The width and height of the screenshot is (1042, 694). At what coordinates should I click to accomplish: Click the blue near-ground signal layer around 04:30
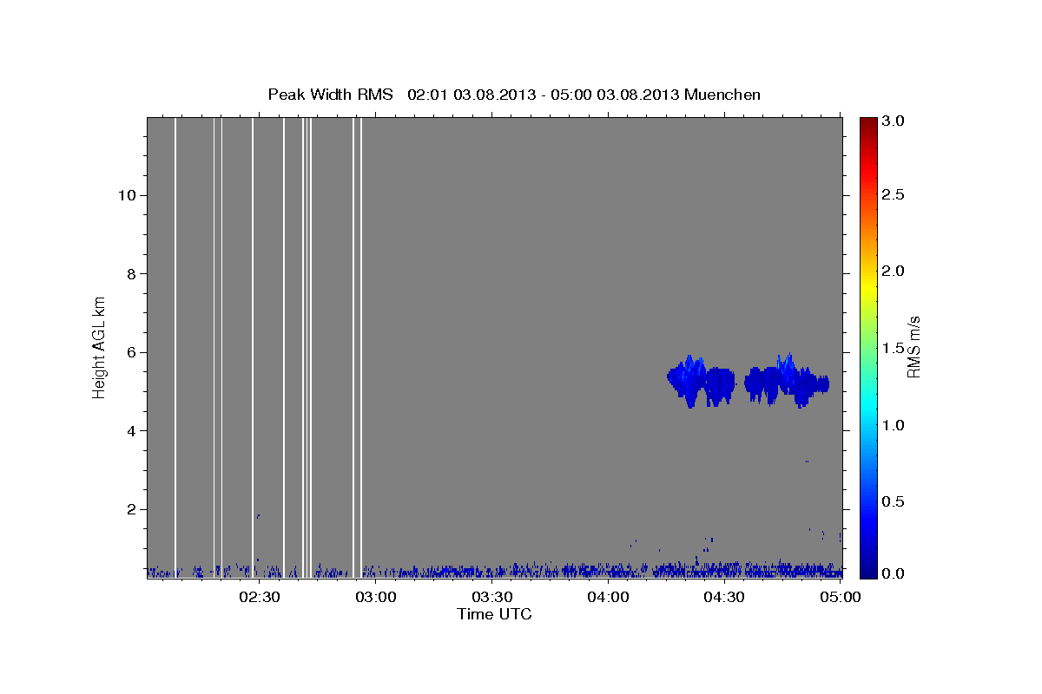coord(725,570)
